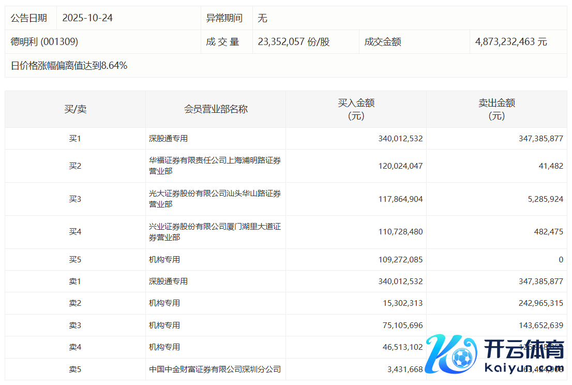Select the 光大证券 汕头华山路 branch name
572x385 pixels.
215,199
